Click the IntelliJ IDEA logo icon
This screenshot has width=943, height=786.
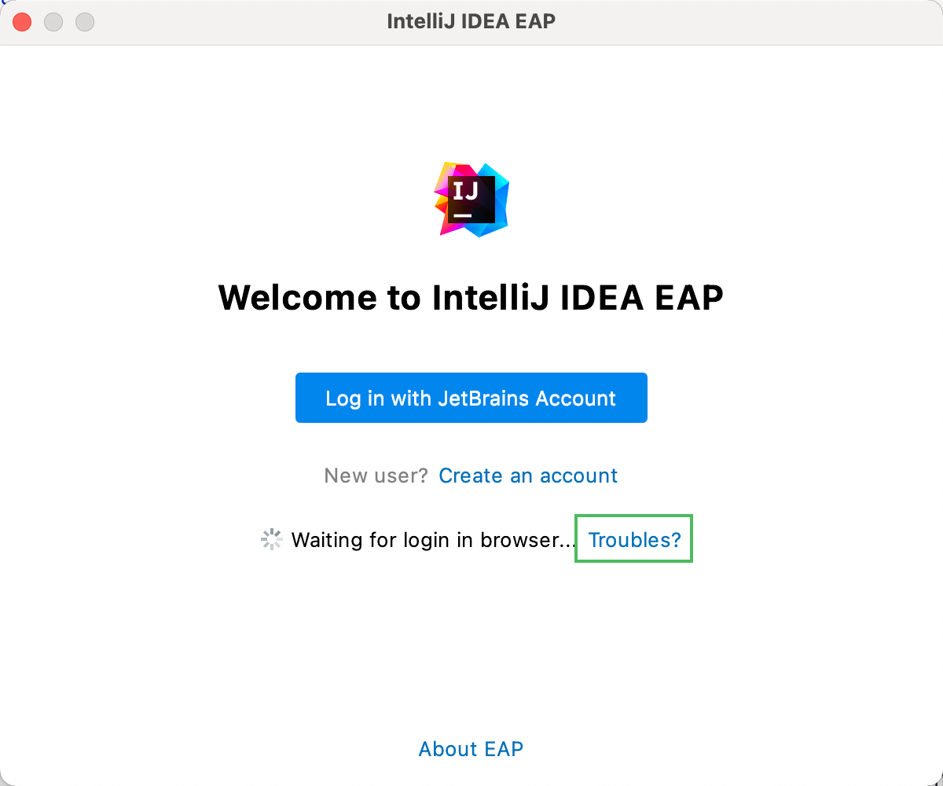pos(472,199)
